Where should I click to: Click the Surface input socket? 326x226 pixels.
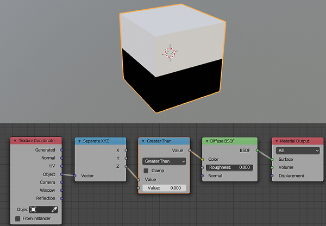pyautogui.click(x=272, y=160)
